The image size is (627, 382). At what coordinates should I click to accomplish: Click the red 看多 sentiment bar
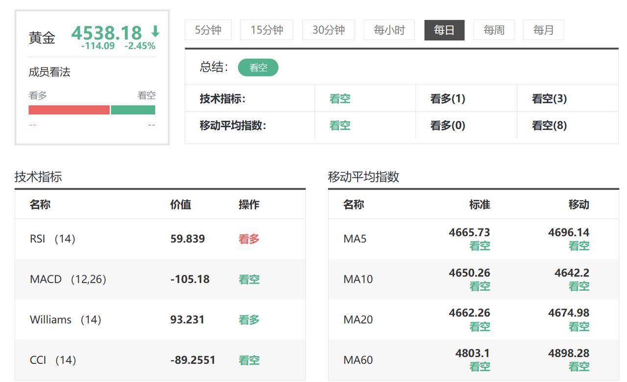[69, 110]
